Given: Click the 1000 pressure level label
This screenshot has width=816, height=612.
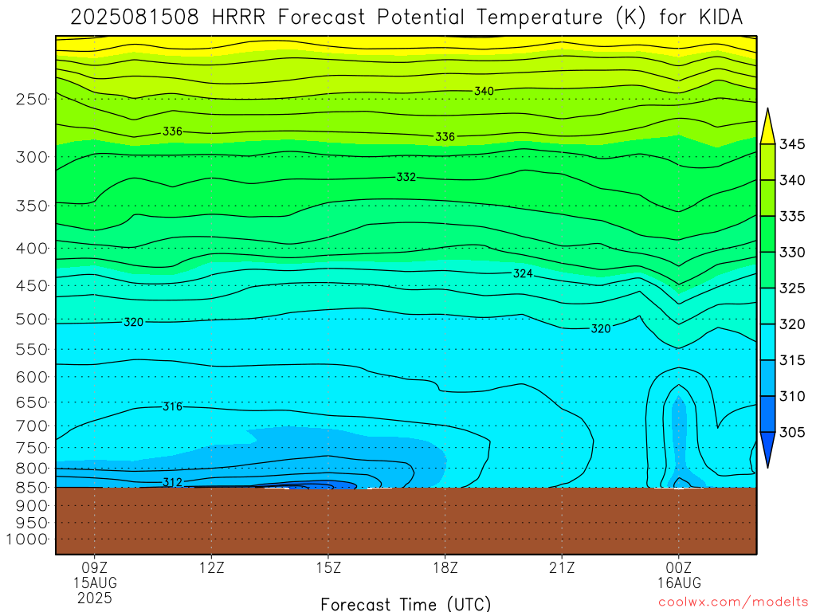Looking at the screenshot, I should click(27, 539).
